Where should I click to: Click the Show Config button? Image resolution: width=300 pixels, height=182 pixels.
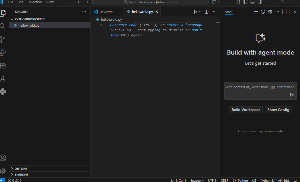pos(278,110)
